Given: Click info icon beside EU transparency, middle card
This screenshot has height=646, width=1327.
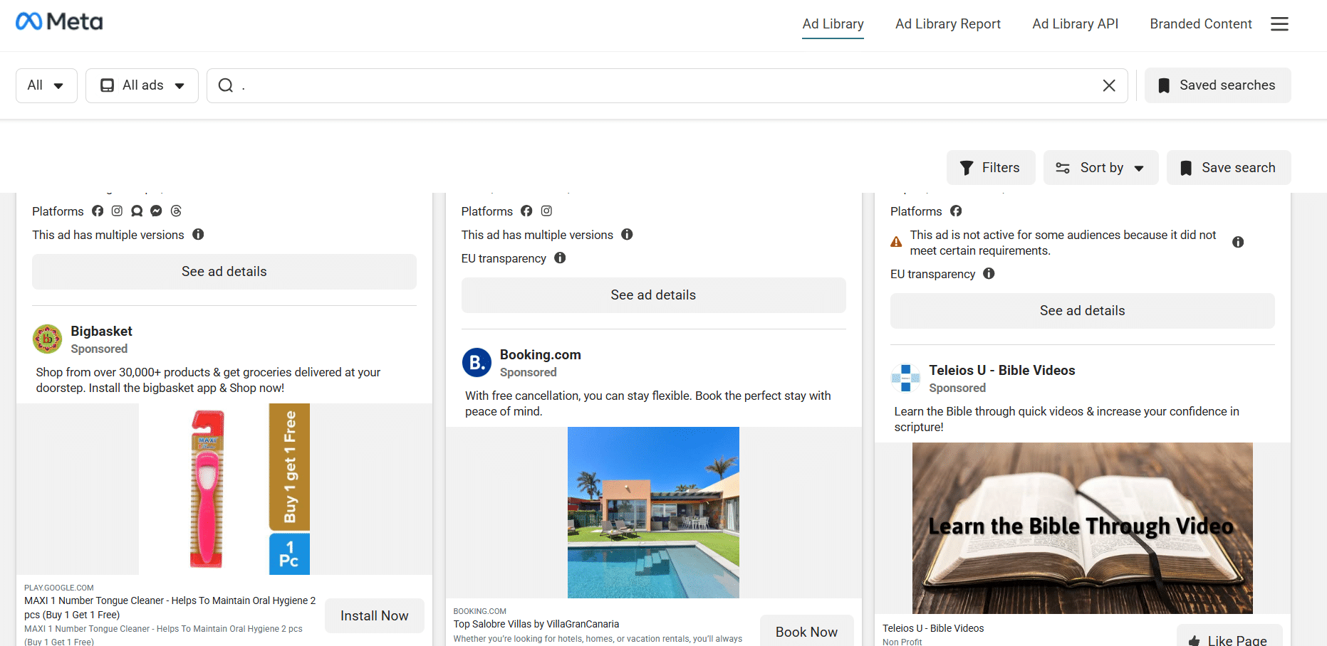Looking at the screenshot, I should [560, 258].
